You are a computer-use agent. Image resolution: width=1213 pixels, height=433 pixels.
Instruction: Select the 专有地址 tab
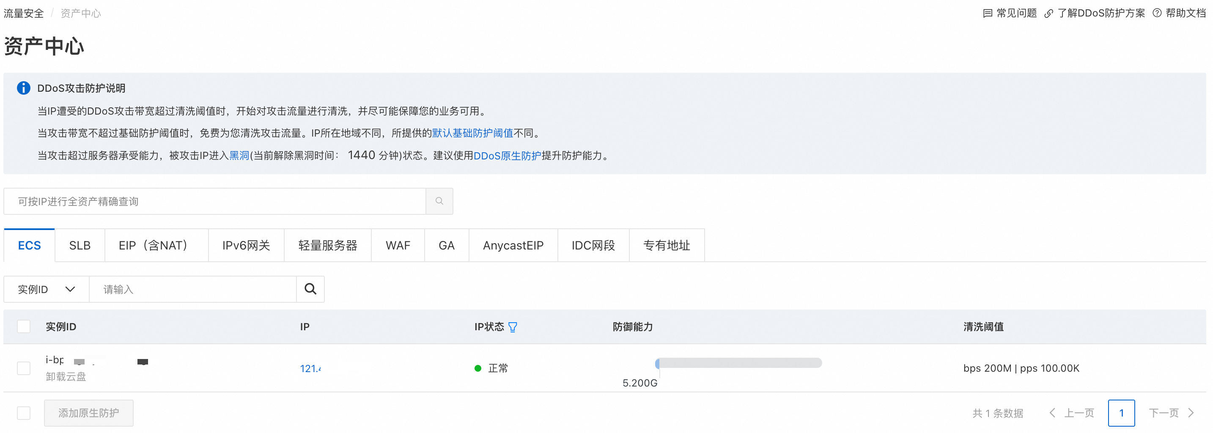pos(666,245)
